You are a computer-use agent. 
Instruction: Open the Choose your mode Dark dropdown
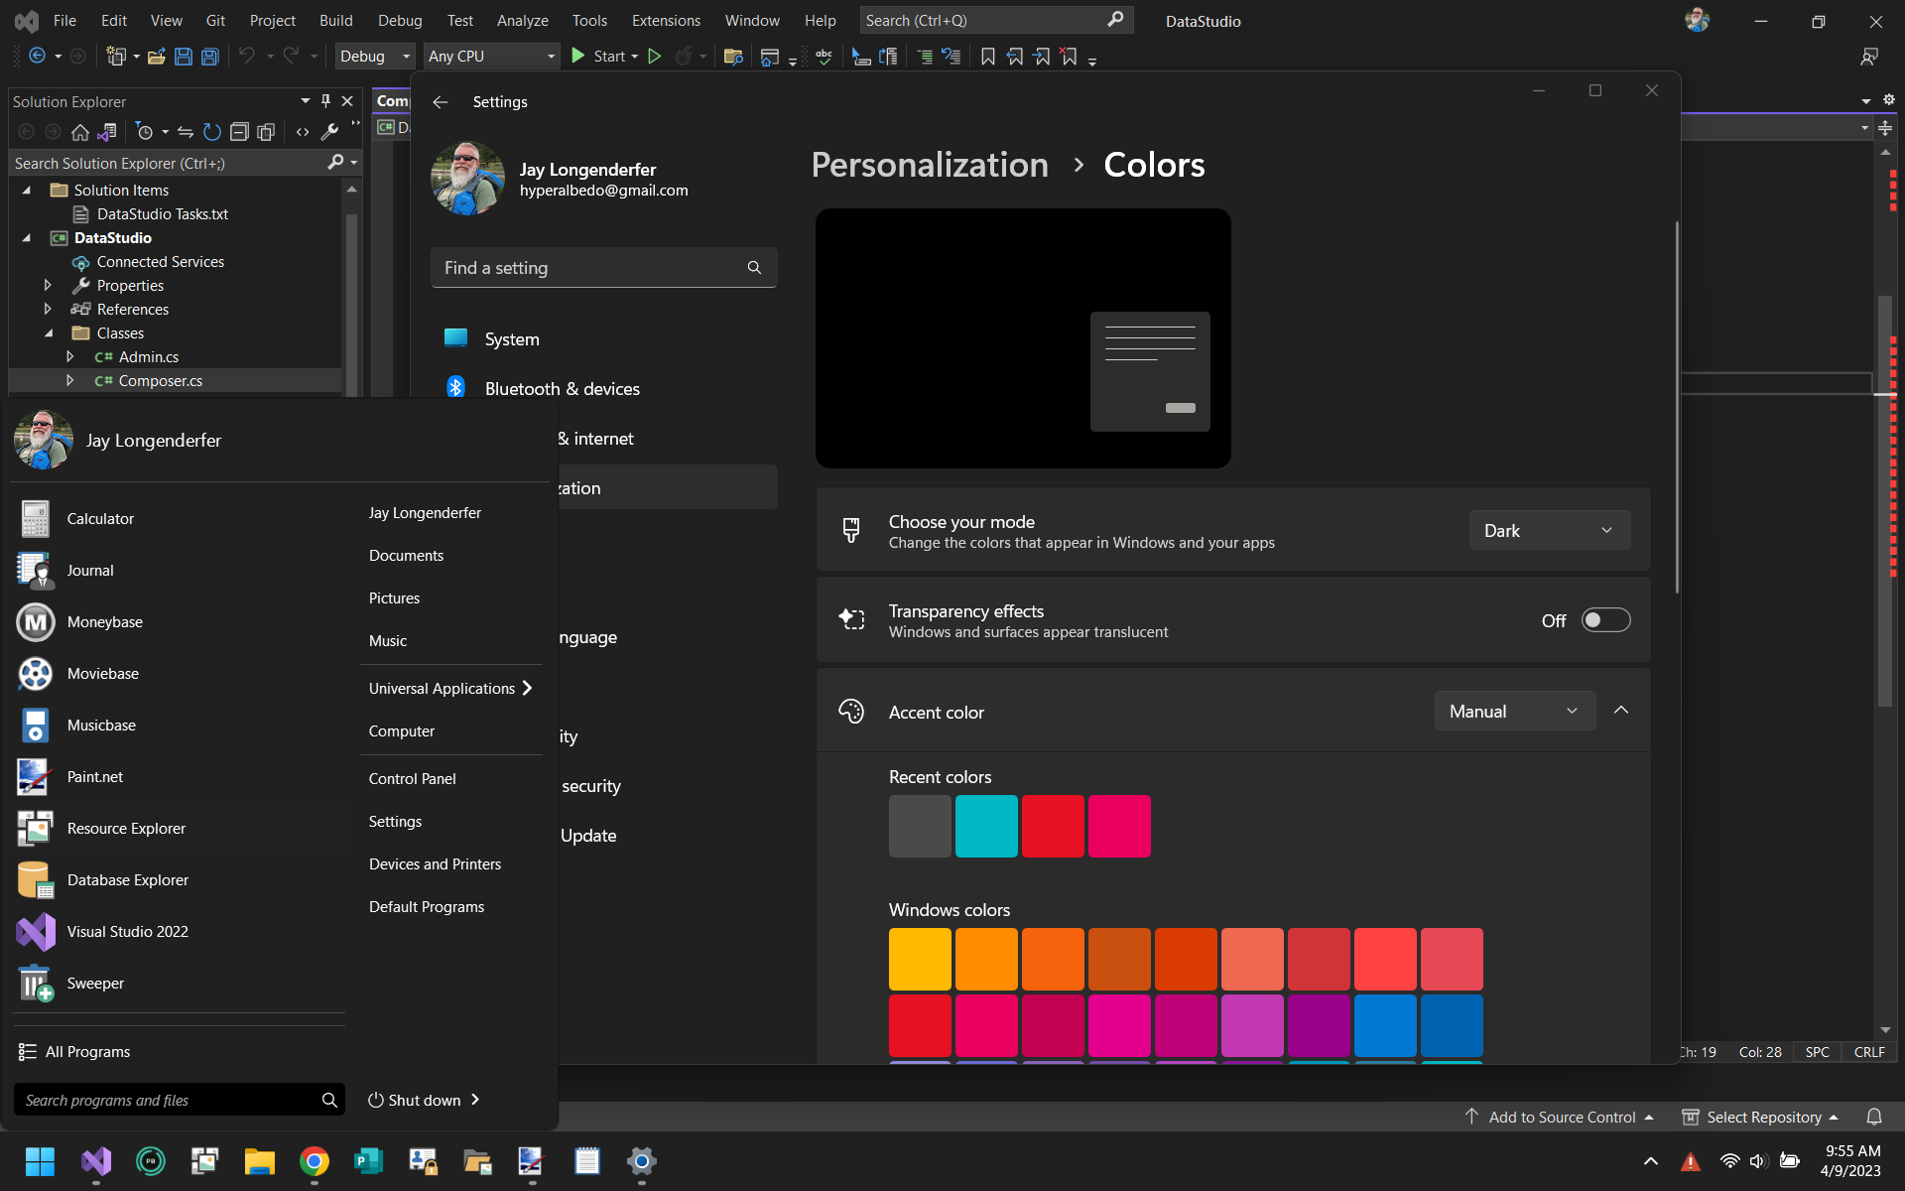1549,530
